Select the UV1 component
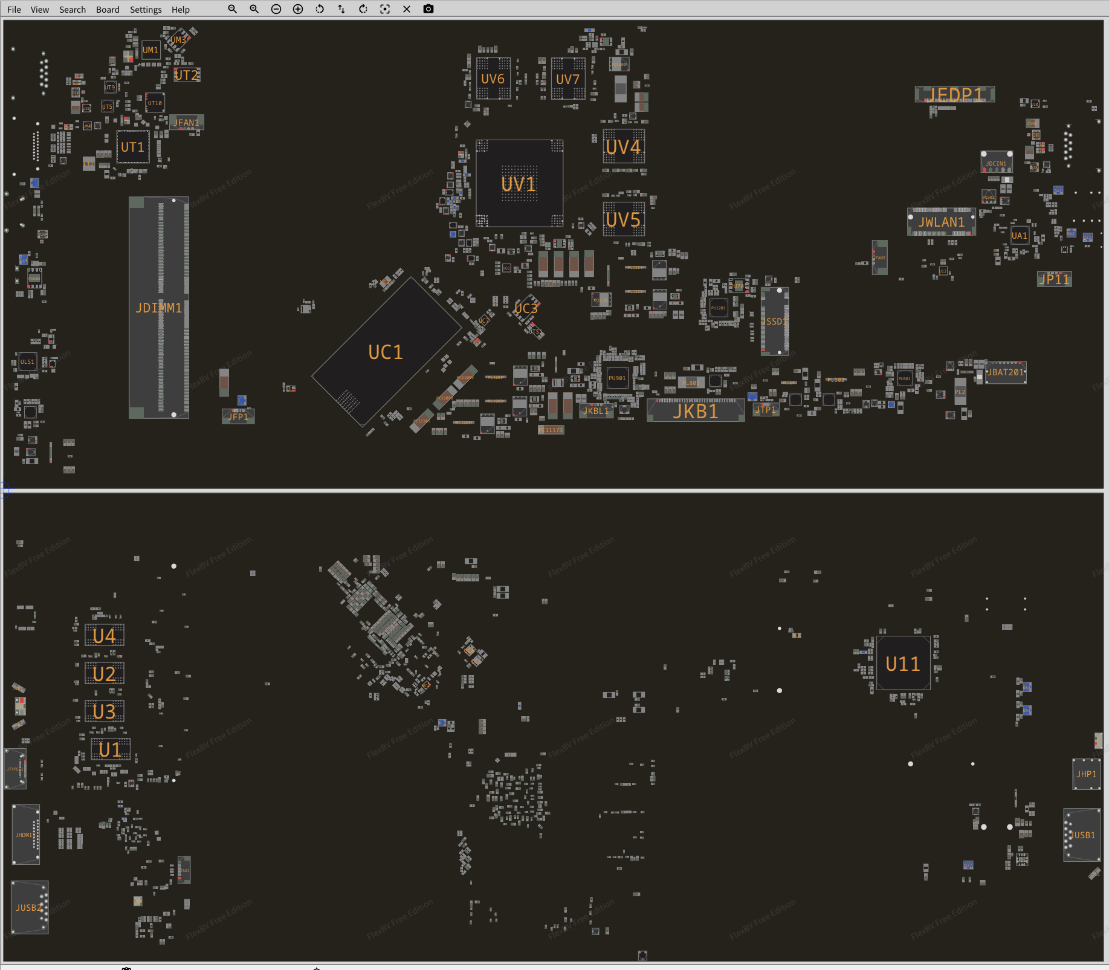This screenshot has width=1109, height=970. pyautogui.click(x=519, y=184)
